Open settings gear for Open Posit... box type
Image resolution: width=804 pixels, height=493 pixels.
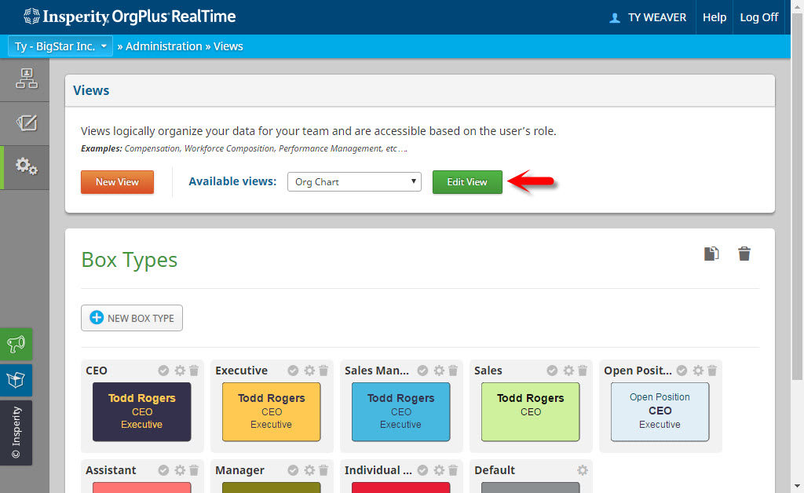point(698,371)
